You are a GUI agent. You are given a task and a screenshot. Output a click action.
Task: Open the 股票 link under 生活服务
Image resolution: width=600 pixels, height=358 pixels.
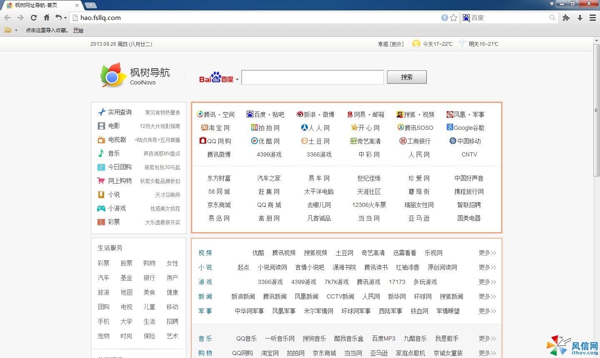[126, 263]
